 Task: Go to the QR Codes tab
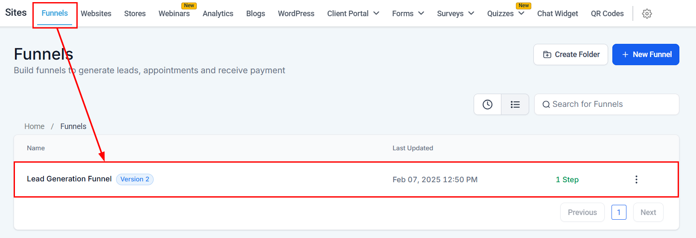(x=607, y=14)
